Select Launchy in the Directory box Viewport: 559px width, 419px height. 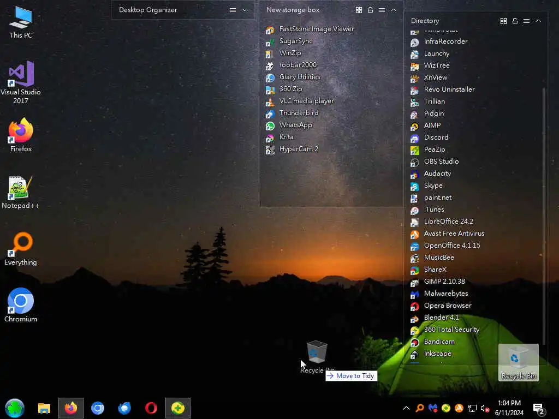[x=430, y=54]
